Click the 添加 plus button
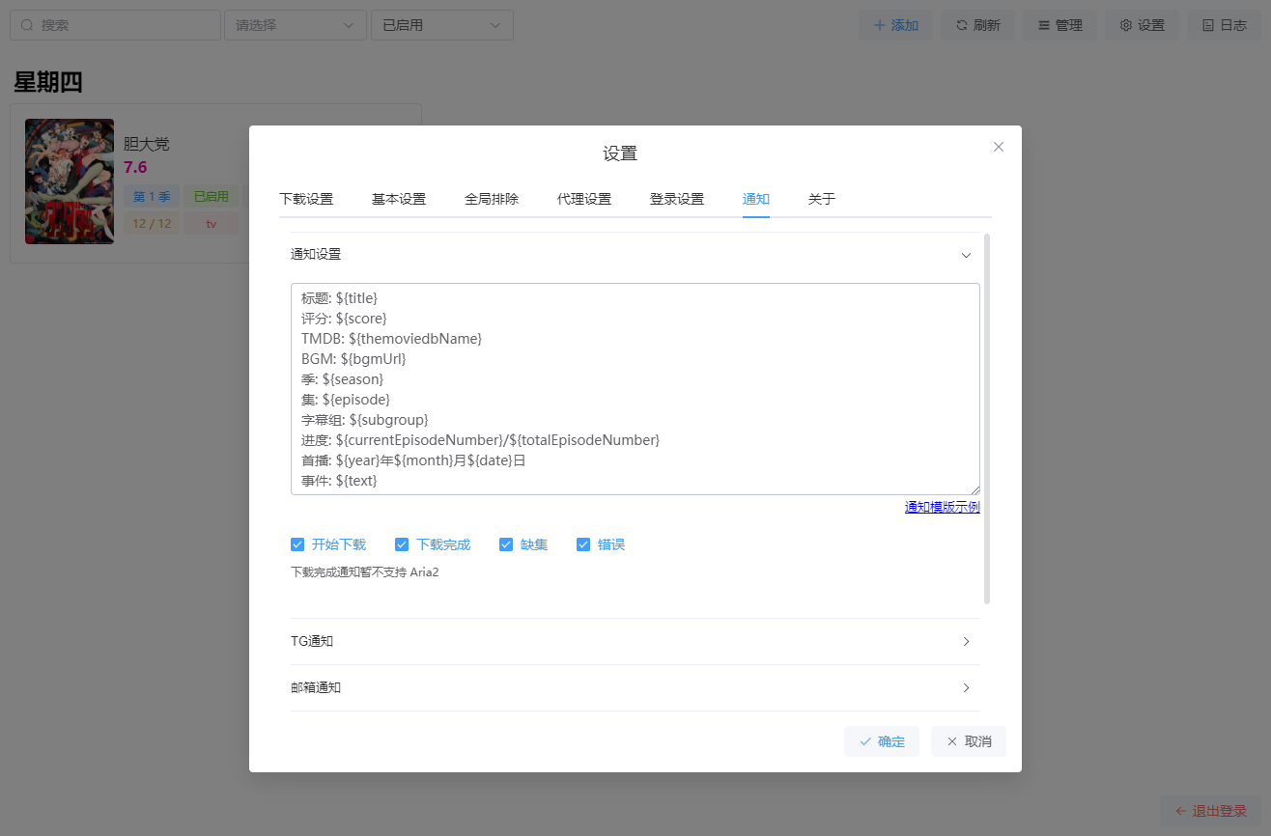This screenshot has height=836, width=1271. coord(895,25)
